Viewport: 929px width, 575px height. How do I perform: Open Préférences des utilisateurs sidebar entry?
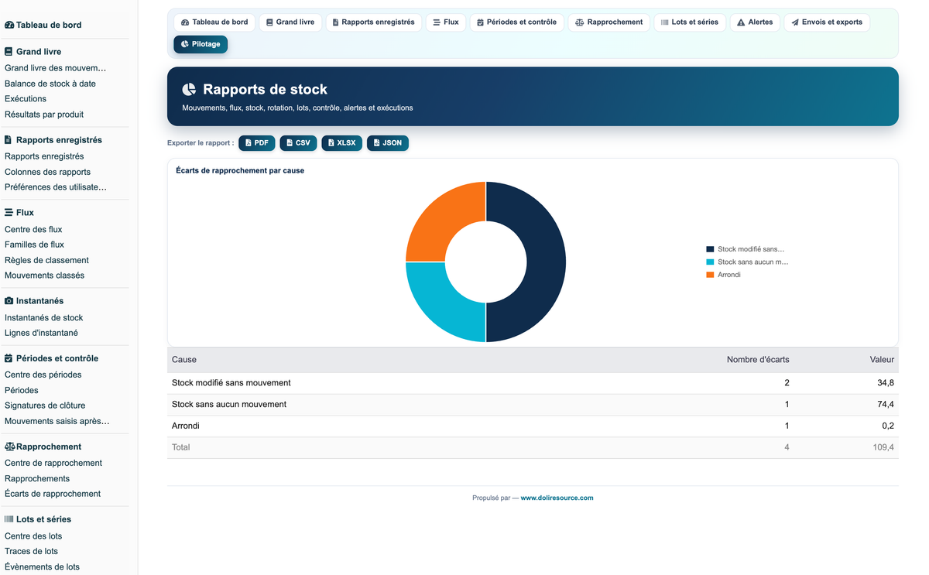point(56,187)
